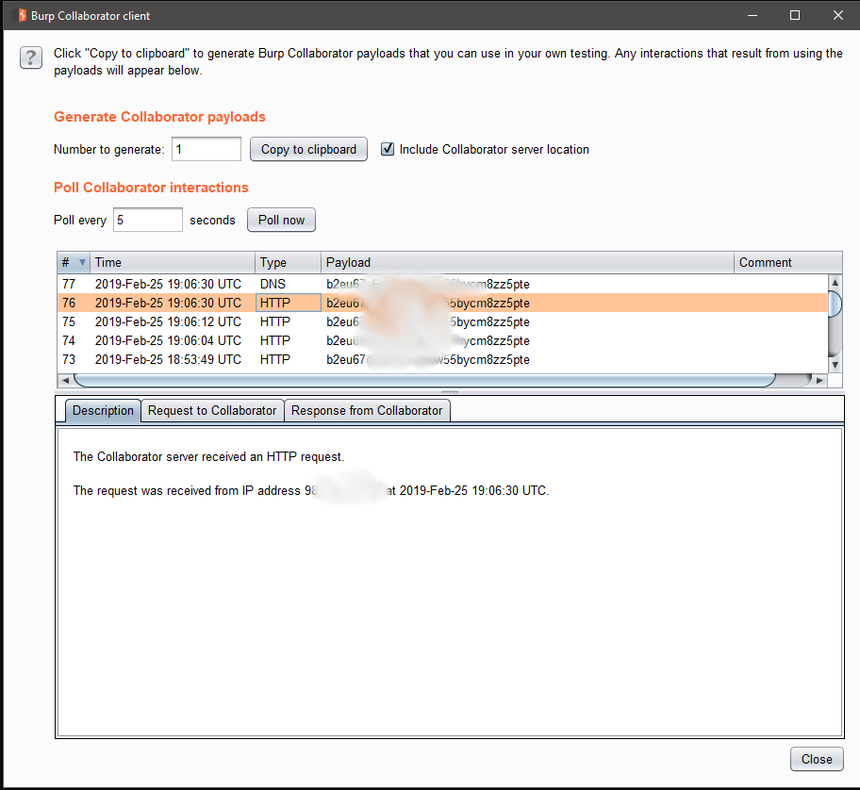Screen dimensions: 860x790
Task: Switch to Request to Collaborator tab
Action: (x=212, y=411)
